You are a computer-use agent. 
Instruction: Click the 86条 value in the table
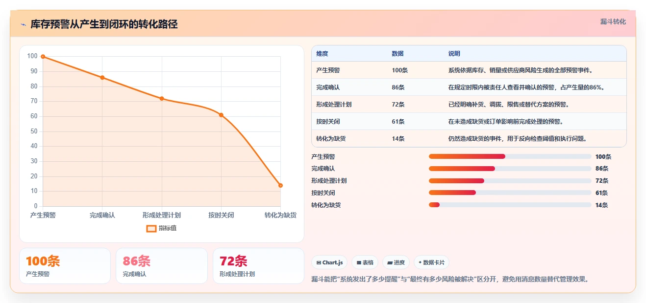click(x=398, y=87)
